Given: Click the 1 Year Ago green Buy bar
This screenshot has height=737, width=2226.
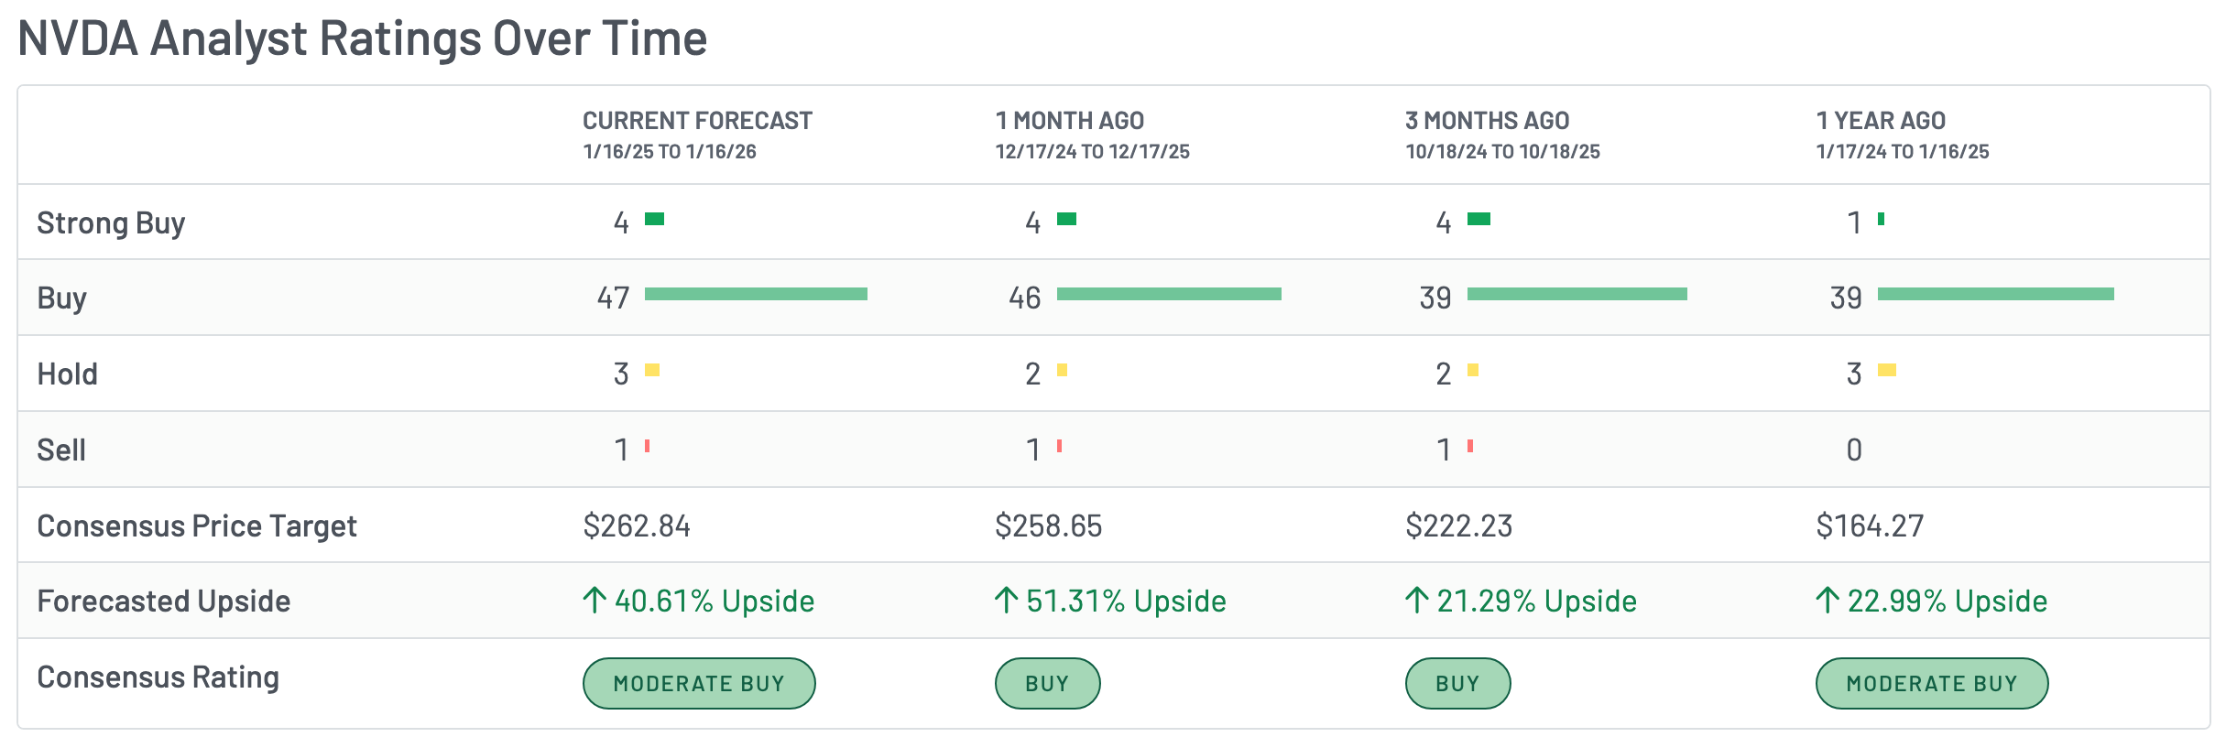Looking at the screenshot, I should pyautogui.click(x=1995, y=294).
